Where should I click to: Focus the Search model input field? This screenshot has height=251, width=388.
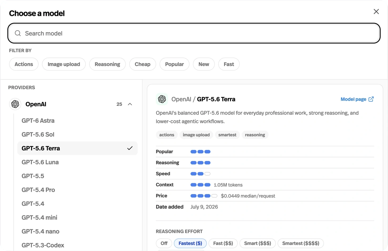pos(194,33)
